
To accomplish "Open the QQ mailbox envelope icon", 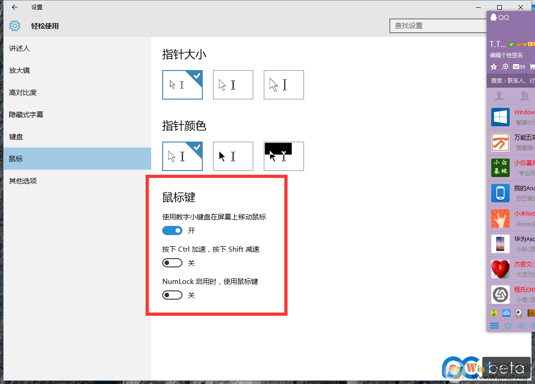I will coord(516,66).
